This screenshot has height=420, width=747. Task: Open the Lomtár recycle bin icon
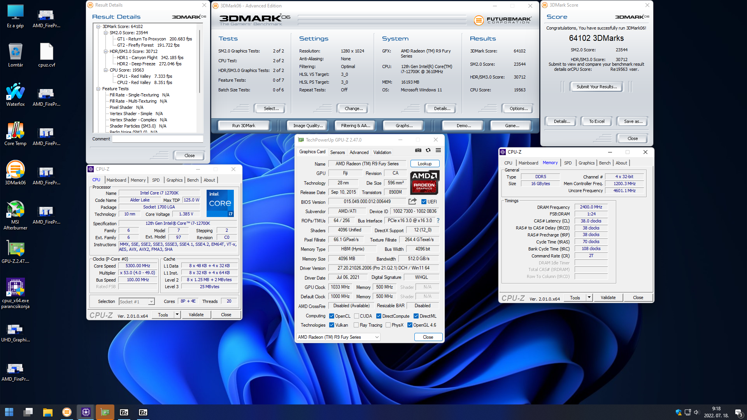15,55
